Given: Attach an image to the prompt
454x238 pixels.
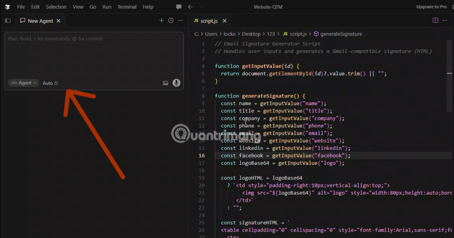Looking at the screenshot, I should pos(166,83).
